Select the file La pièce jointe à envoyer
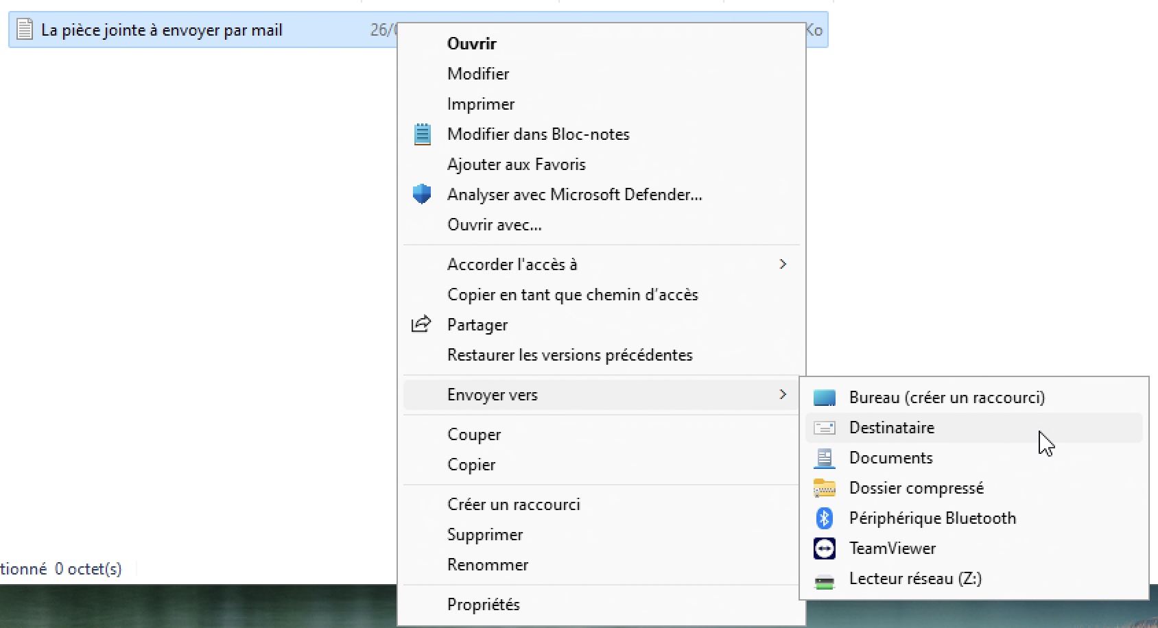Image resolution: width=1158 pixels, height=628 pixels. coord(162,29)
